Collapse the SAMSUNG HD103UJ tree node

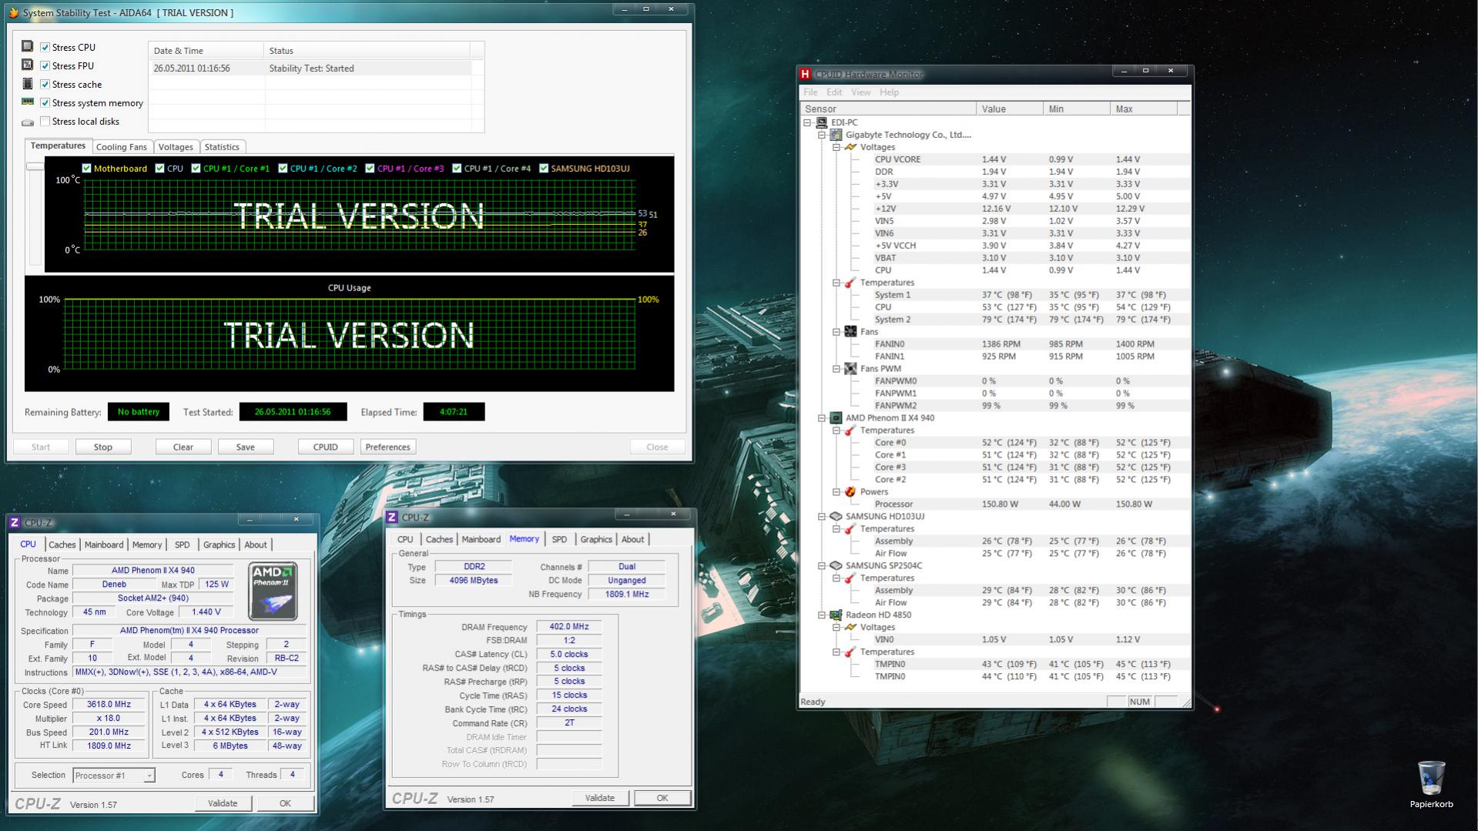click(x=822, y=517)
